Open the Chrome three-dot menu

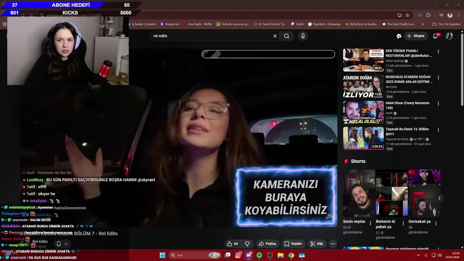(x=458, y=15)
